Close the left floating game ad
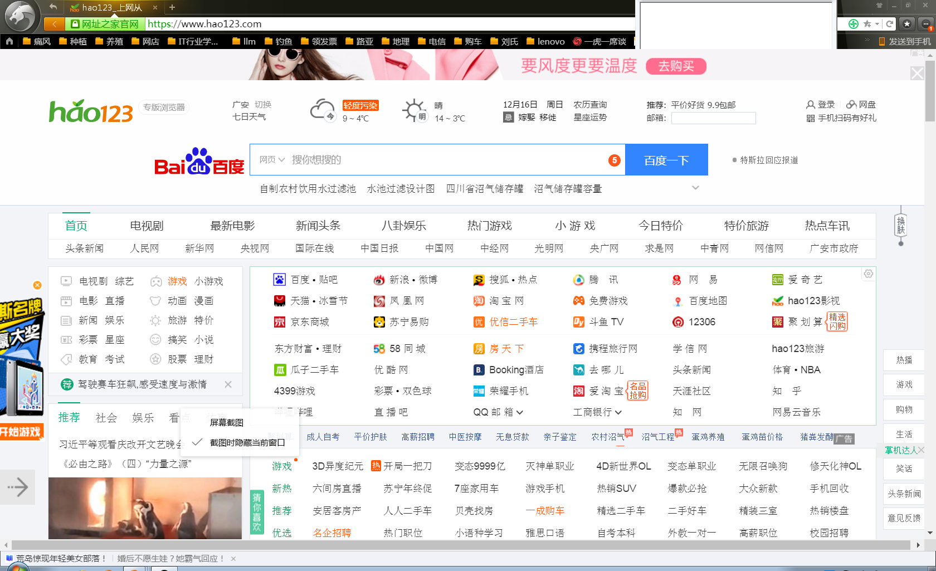Viewport: 936px width, 571px height. [37, 285]
